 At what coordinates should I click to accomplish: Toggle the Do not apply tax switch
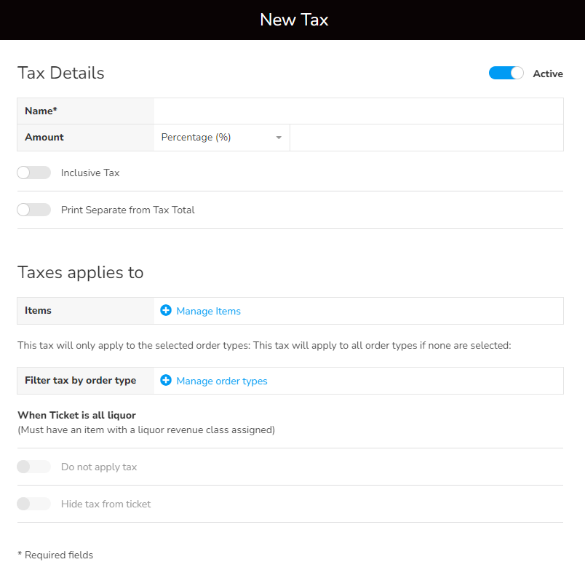tap(34, 467)
